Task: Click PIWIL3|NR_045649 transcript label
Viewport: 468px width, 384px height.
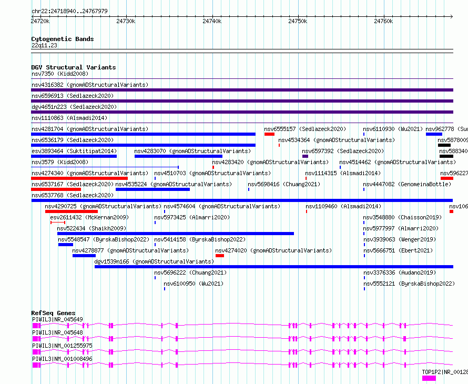Action: tap(58, 319)
